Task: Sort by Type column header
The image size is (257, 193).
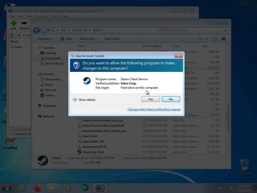Action: [x=176, y=46]
